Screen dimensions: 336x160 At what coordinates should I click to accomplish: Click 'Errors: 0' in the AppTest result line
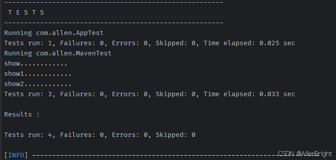[129, 43]
